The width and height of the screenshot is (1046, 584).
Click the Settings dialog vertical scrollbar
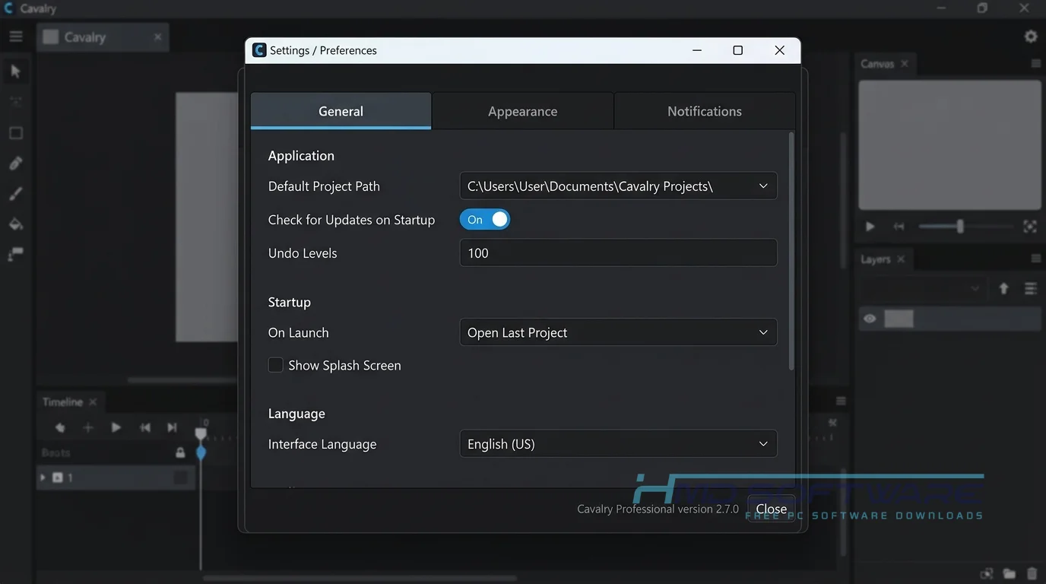(791, 251)
